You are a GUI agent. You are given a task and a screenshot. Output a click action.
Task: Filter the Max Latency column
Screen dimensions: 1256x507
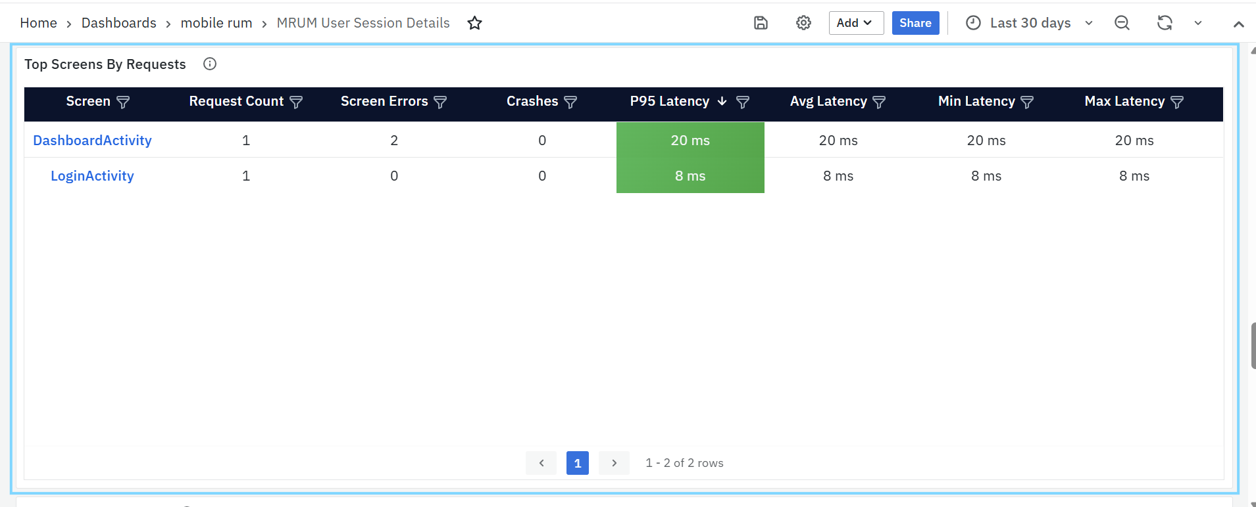tap(1177, 102)
